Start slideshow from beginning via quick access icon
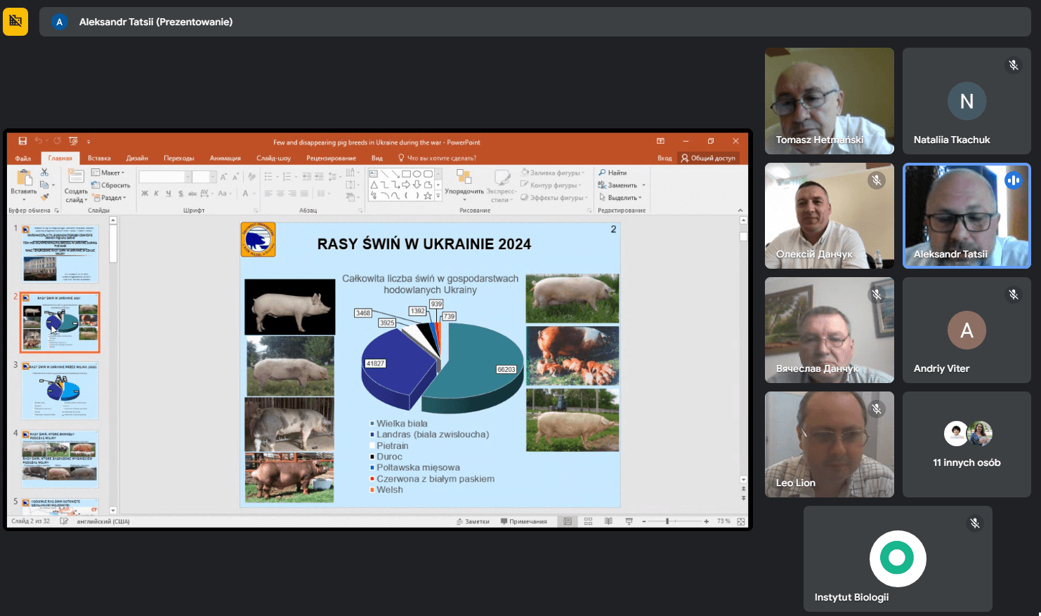The width and height of the screenshot is (1041, 616). click(74, 141)
